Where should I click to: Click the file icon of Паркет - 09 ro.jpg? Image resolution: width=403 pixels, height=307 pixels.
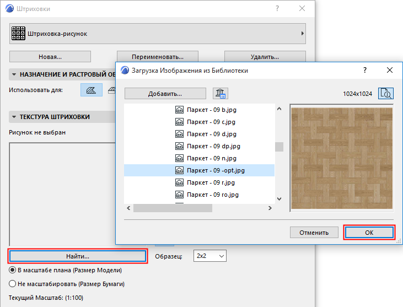point(179,195)
